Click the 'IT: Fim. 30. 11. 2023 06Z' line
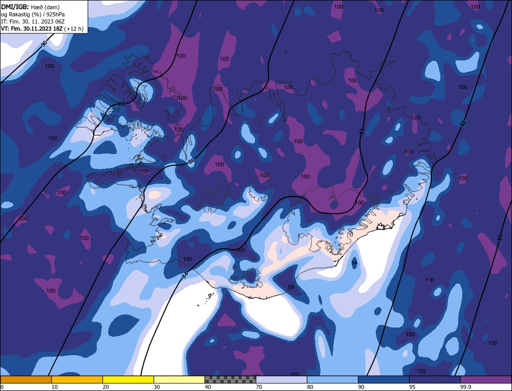 (x=33, y=21)
